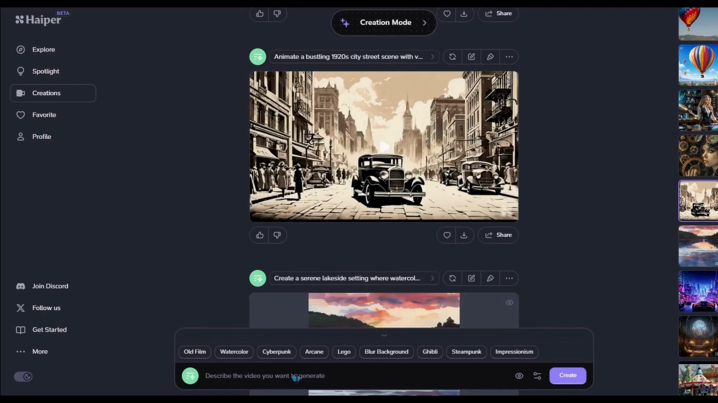The image size is (718, 403).
Task: Open the edit prompt icon for city street video
Action: [x=471, y=56]
